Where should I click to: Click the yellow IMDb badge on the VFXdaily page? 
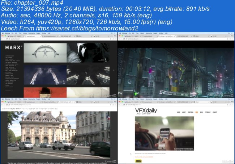(138, 161)
